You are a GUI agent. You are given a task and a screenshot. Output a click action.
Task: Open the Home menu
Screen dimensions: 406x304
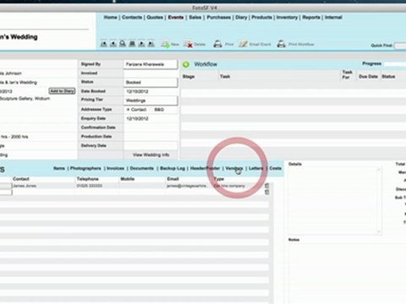[110, 18]
